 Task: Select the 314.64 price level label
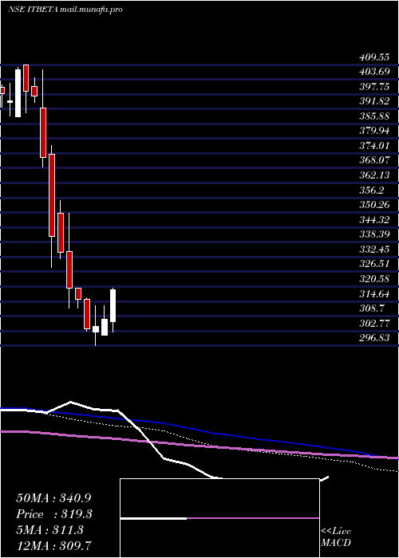(373, 293)
